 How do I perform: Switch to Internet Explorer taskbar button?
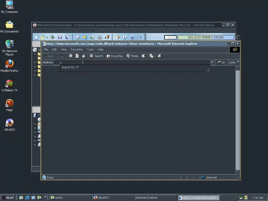(155, 198)
